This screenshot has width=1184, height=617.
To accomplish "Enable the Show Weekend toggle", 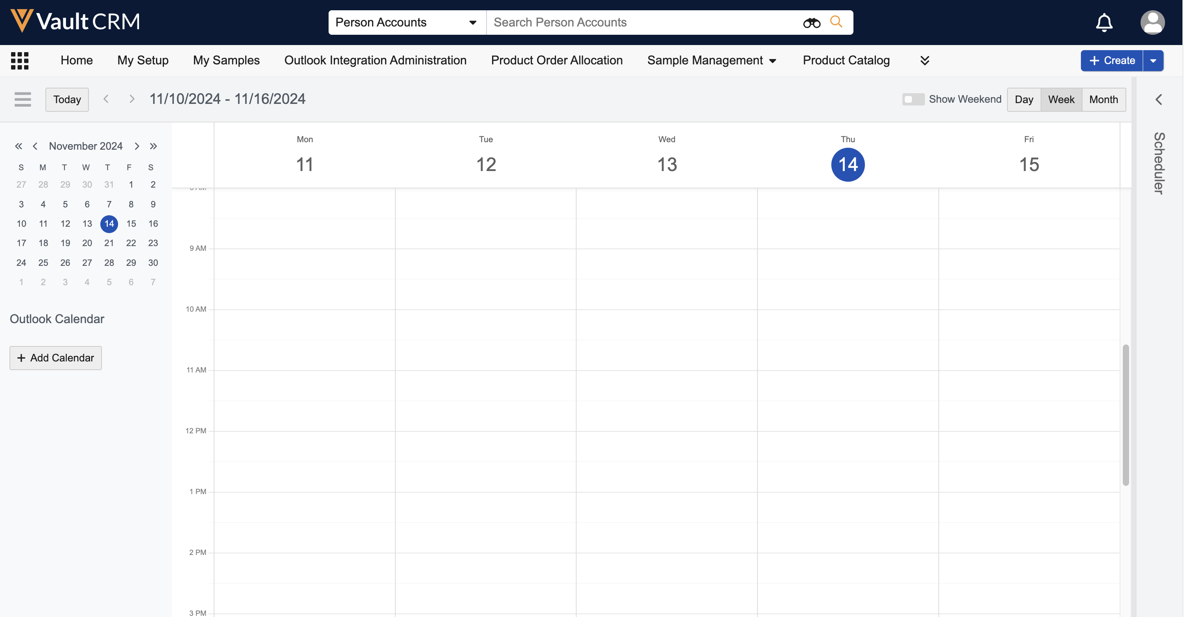I will click(x=912, y=99).
